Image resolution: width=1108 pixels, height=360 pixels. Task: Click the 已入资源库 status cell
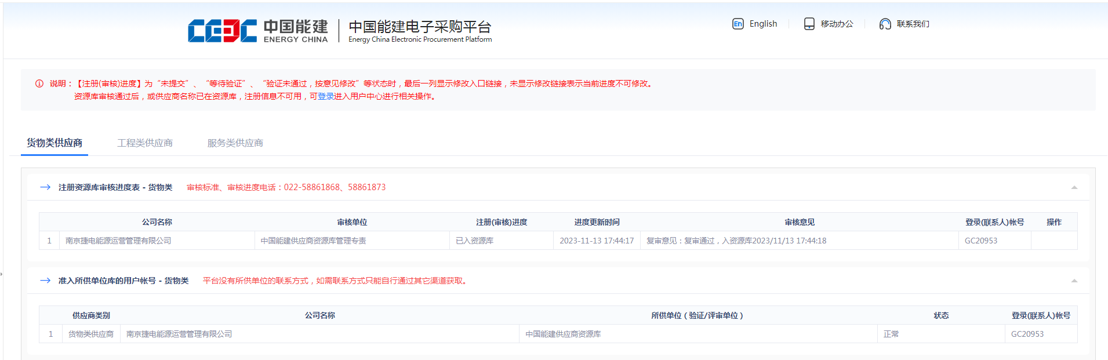click(x=474, y=241)
